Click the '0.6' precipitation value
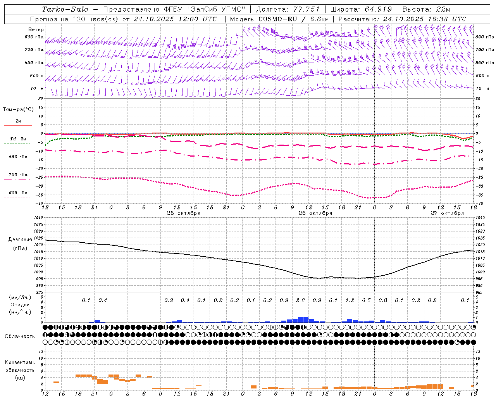This screenshot has width=496, height=397. pyautogui.click(x=383, y=300)
